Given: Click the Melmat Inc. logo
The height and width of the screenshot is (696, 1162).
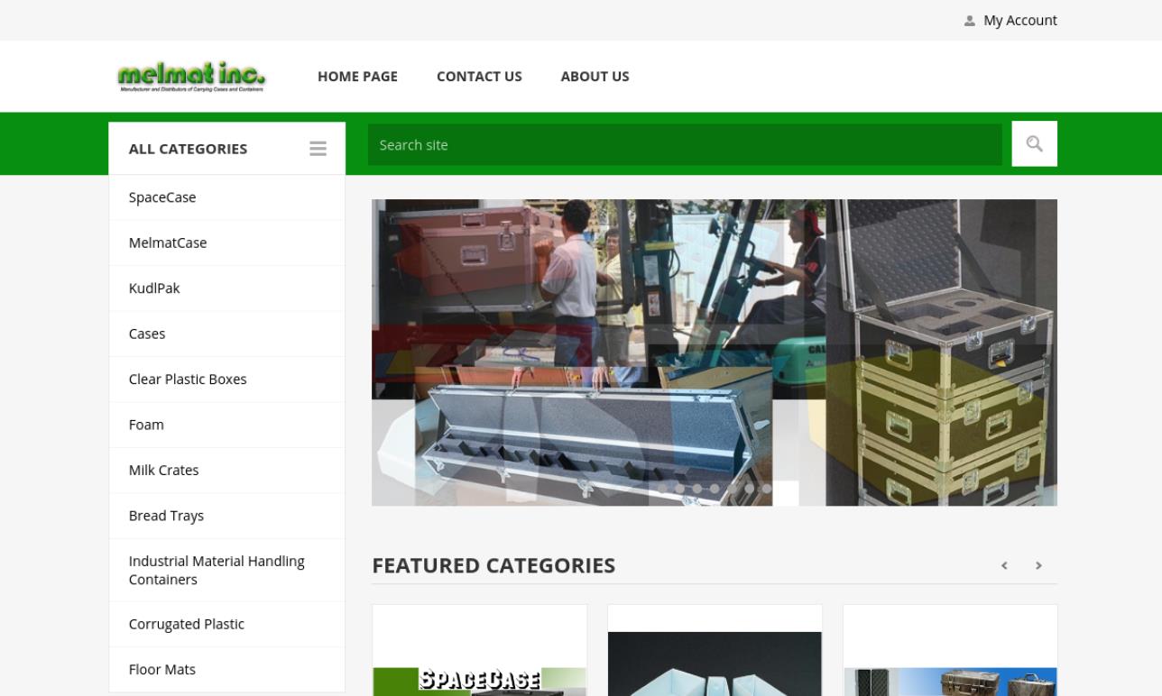Looking at the screenshot, I should coord(191,77).
